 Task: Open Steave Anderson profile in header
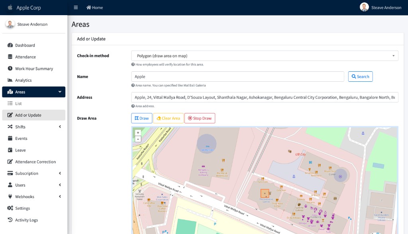381,8
